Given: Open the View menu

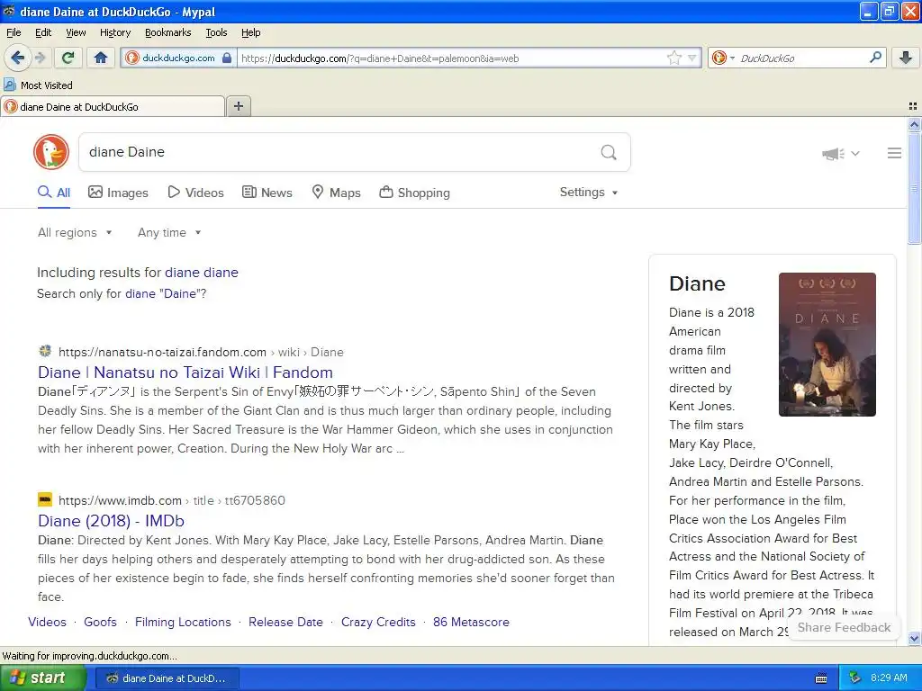Looking at the screenshot, I should pyautogui.click(x=76, y=32).
